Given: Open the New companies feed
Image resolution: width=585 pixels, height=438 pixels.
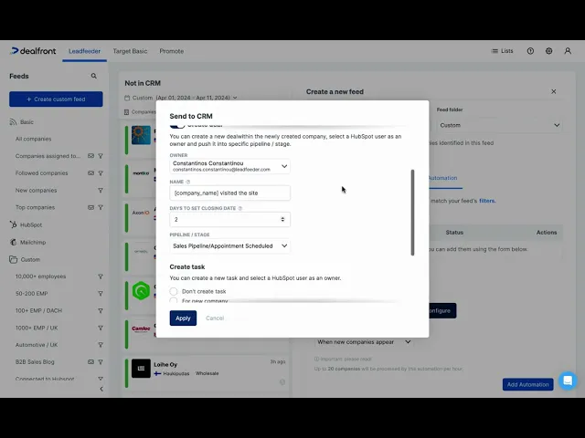Looking at the screenshot, I should pyautogui.click(x=37, y=191).
